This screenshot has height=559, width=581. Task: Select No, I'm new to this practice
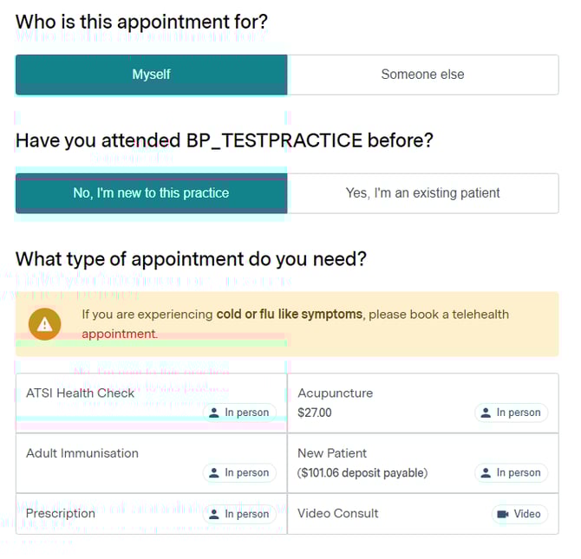[x=151, y=193]
